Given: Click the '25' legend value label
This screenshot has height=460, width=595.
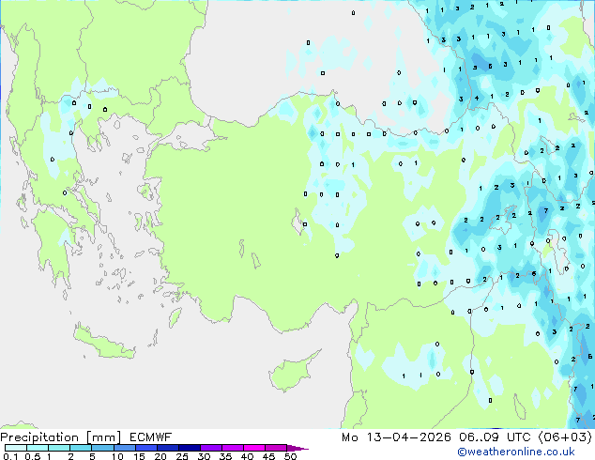Looking at the screenshot, I should tap(182, 456).
